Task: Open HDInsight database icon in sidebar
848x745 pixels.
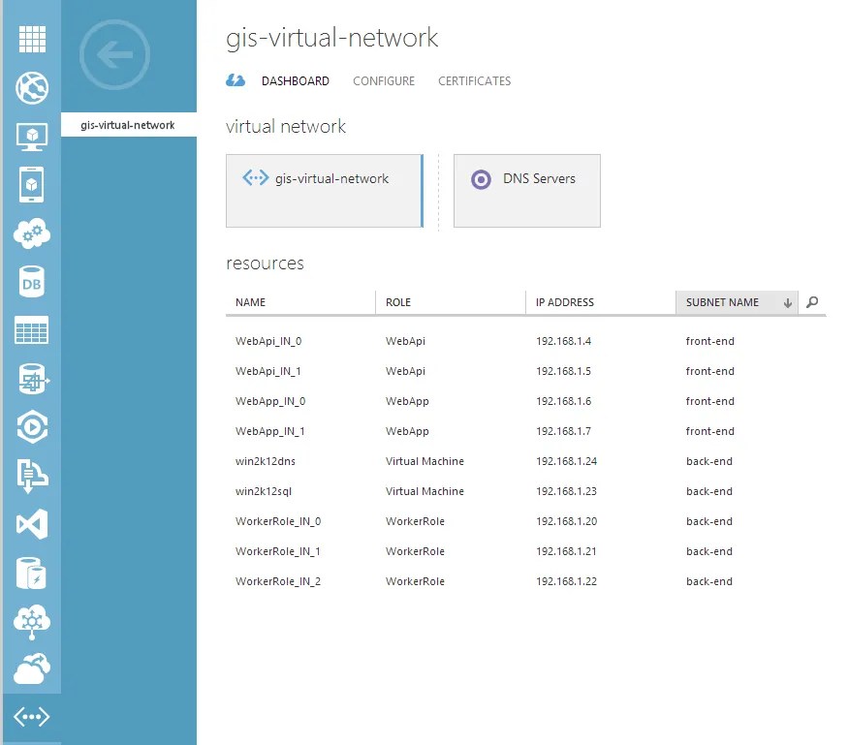Action: click(32, 379)
